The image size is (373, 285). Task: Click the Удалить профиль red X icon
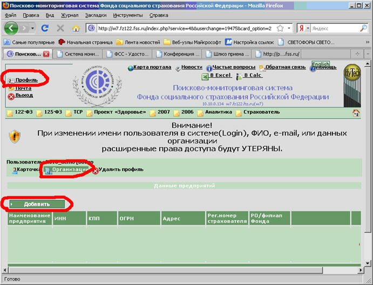(x=96, y=171)
